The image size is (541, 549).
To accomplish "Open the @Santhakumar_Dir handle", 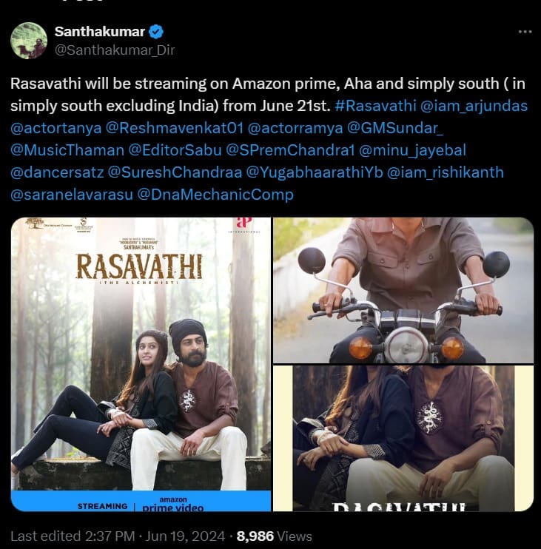I will coord(115,50).
